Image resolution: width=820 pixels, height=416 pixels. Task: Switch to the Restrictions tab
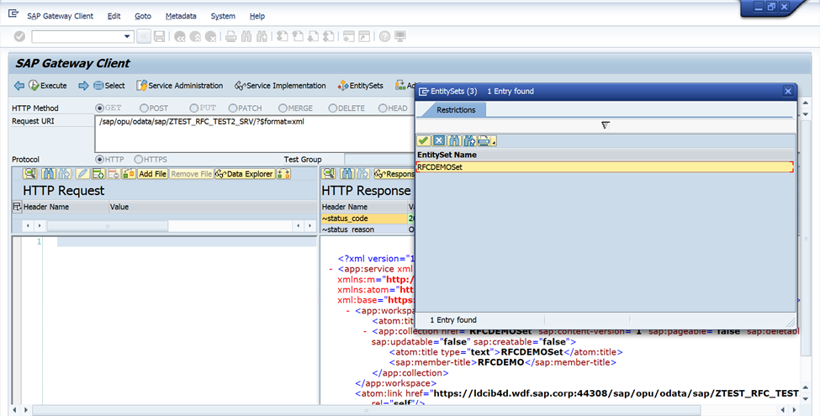click(x=456, y=110)
